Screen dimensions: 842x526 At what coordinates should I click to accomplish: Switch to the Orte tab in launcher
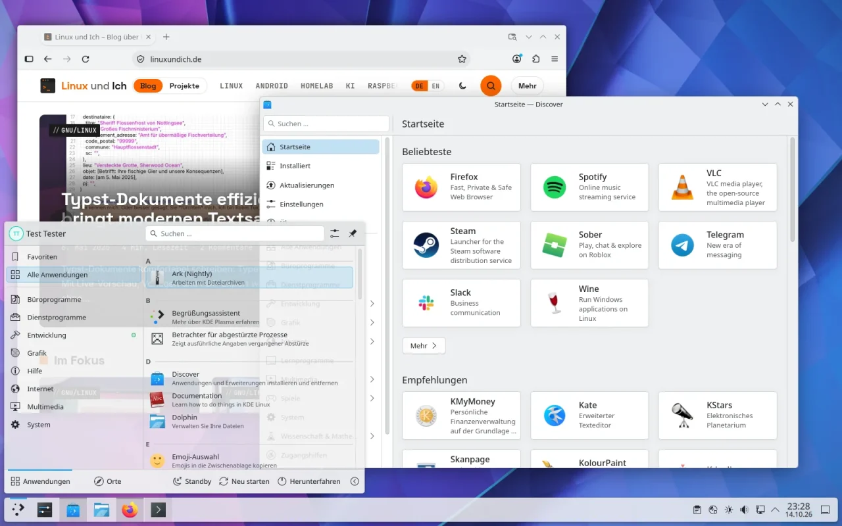click(108, 481)
